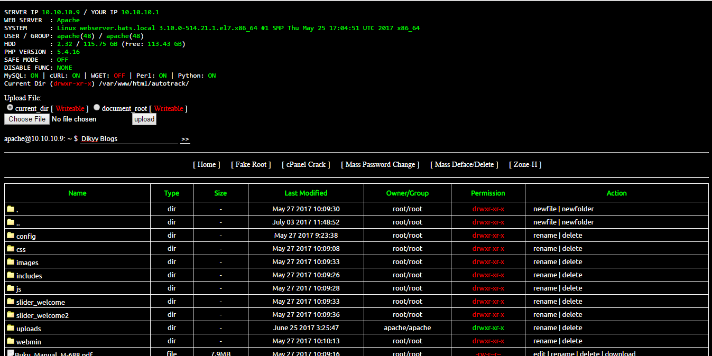This screenshot has width=712, height=356.
Task: Open the Home menu item
Action: pyautogui.click(x=206, y=164)
